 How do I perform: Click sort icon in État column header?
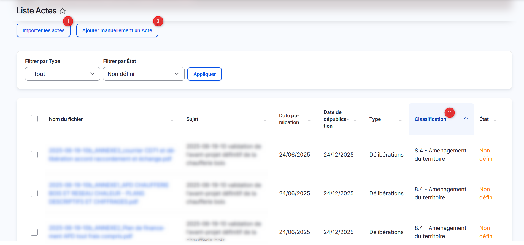pyautogui.click(x=496, y=119)
